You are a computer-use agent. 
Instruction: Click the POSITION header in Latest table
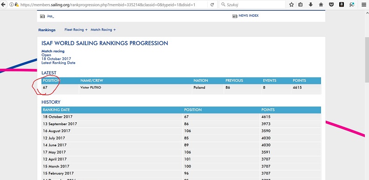coord(52,80)
